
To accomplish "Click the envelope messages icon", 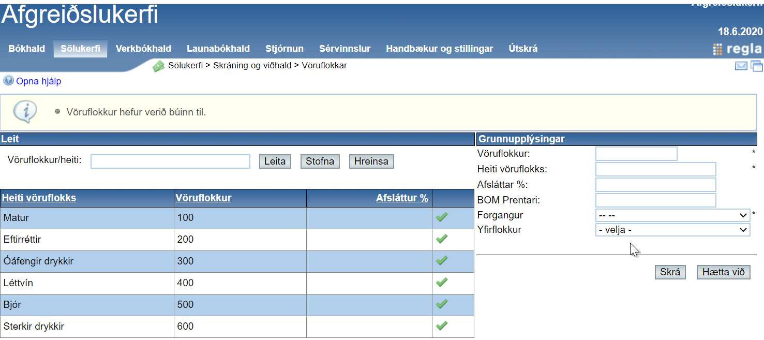I will pos(741,66).
